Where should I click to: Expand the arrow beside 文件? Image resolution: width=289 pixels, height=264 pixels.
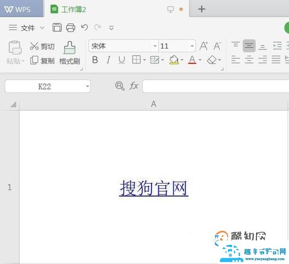coord(42,28)
